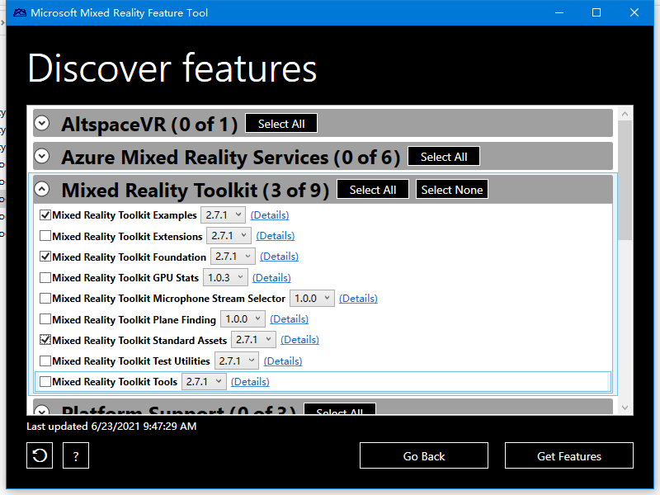Open Details link for Toolkit Tools
This screenshot has width=660, height=495.
pos(250,381)
